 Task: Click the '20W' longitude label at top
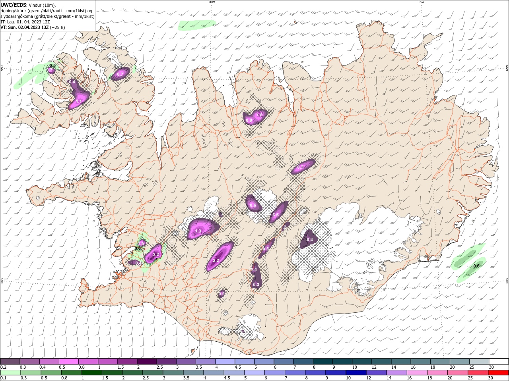212,2
